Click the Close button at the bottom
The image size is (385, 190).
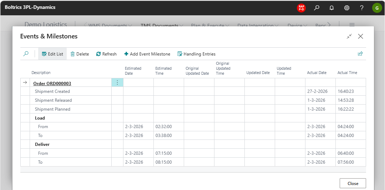coord(353,183)
